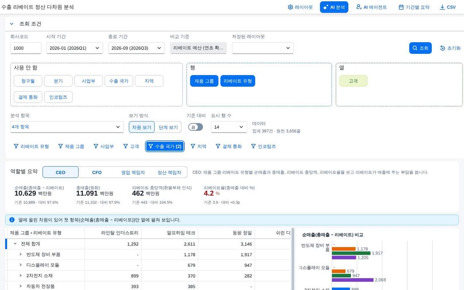This screenshot has height=290, width=464.
Task: Click the purple 2,069 chart bar
Action: [x=353, y=280]
